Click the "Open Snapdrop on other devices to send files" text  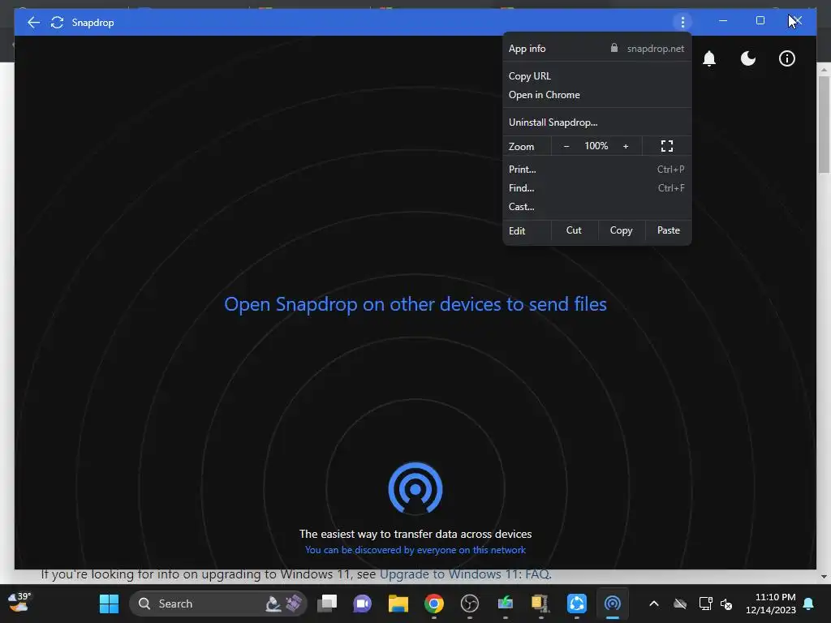(415, 304)
